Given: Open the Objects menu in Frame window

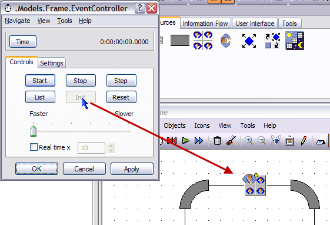Looking at the screenshot, I should [x=175, y=125].
